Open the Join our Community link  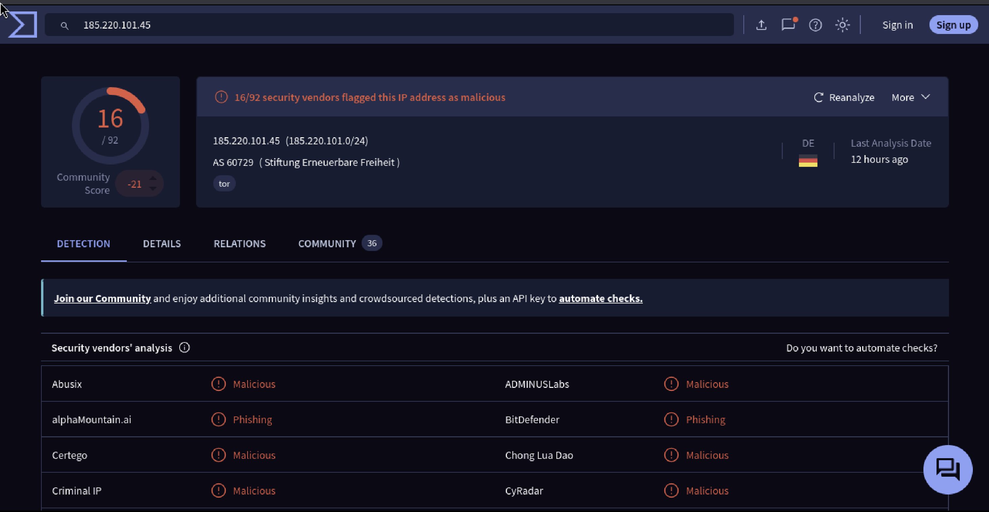102,299
